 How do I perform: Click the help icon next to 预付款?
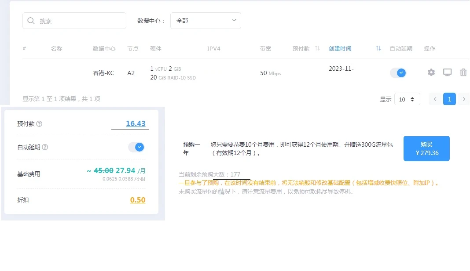coord(39,124)
